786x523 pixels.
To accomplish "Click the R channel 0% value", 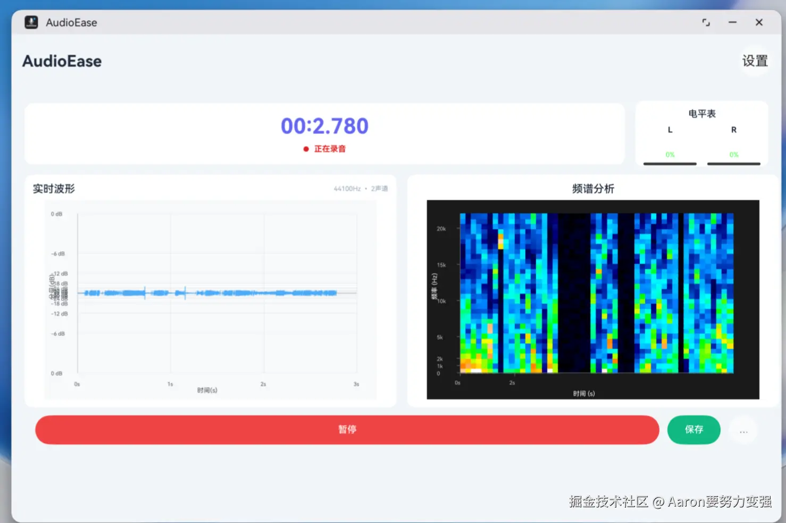I will tap(734, 155).
